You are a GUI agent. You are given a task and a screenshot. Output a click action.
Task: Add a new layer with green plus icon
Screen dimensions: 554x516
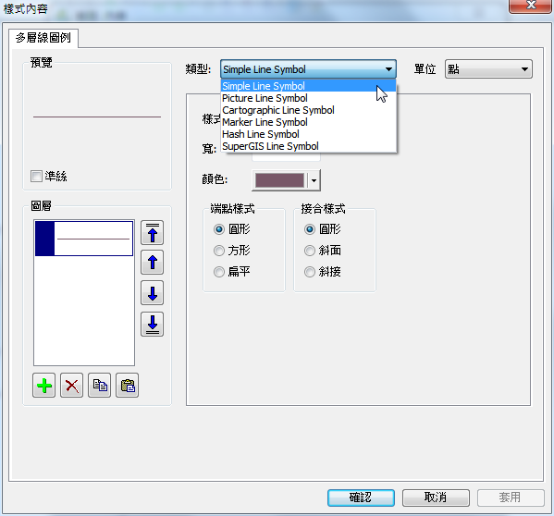(x=43, y=386)
